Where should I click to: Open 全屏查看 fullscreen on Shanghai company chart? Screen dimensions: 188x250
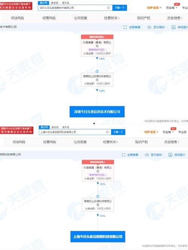[x=130, y=155]
